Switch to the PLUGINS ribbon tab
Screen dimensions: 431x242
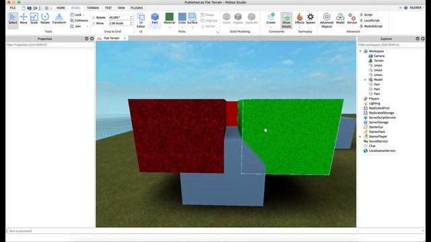click(x=137, y=8)
